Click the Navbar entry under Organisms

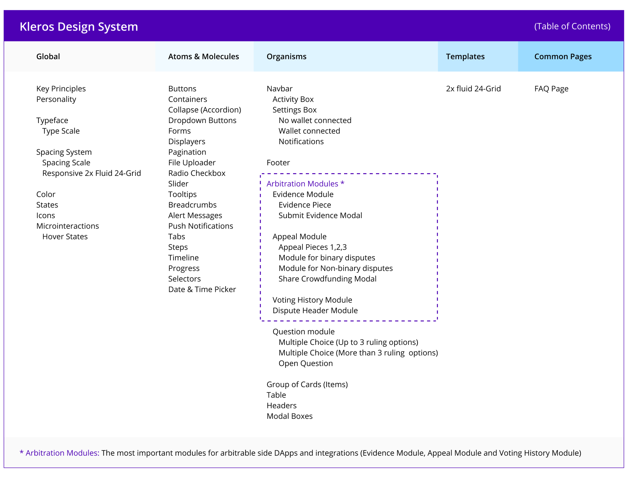tap(279, 89)
